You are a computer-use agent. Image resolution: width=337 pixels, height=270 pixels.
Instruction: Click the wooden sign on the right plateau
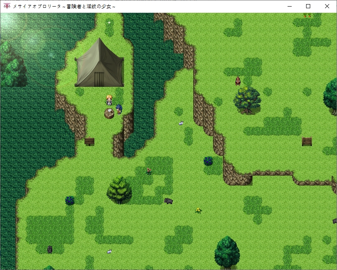(x=307, y=141)
